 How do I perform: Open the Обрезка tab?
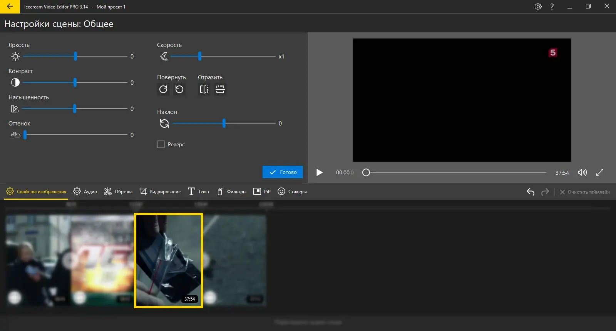[118, 192]
